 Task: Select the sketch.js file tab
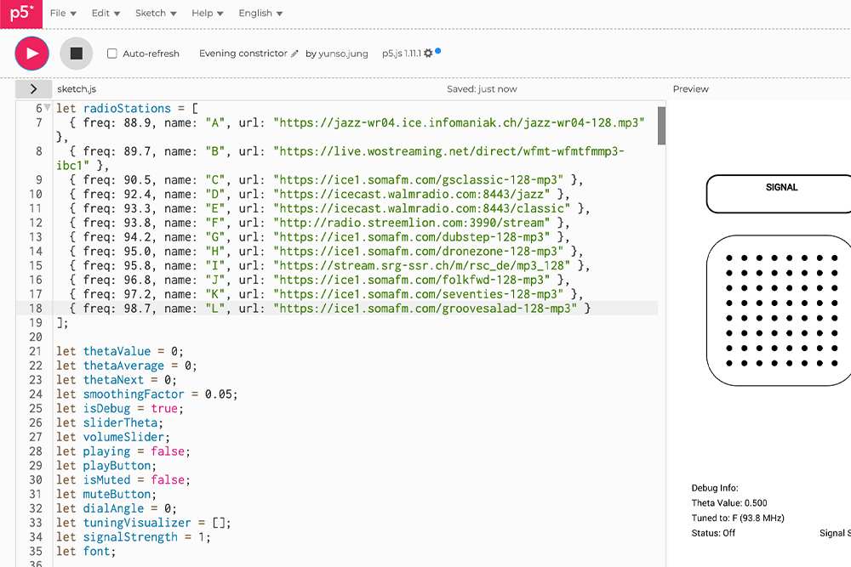pos(77,88)
